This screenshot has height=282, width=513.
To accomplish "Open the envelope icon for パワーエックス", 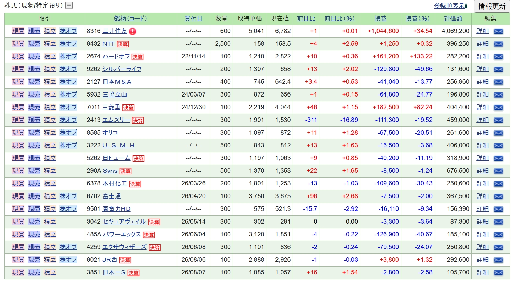I will 498,235.
